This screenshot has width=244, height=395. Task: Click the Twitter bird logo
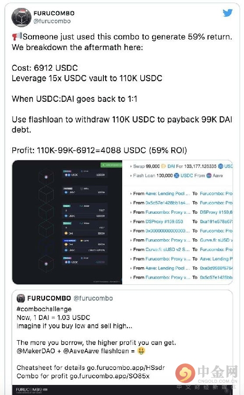pyautogui.click(x=227, y=13)
